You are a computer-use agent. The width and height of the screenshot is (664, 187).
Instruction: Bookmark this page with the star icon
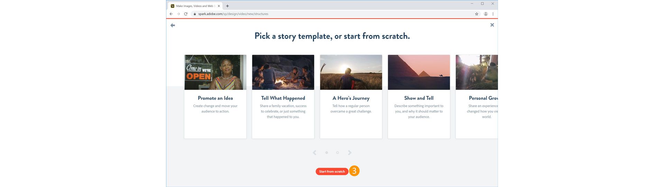point(477,14)
